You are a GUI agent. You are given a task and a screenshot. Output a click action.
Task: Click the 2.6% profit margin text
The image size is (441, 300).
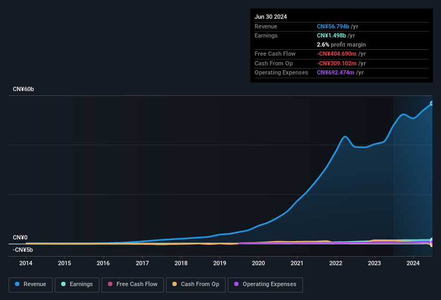point(341,44)
